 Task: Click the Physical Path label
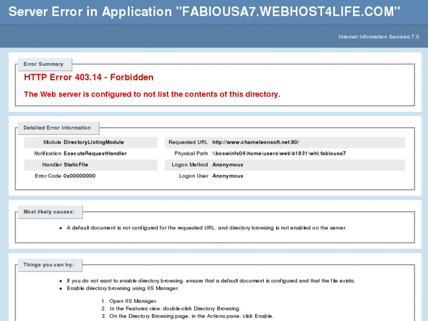[191, 154]
